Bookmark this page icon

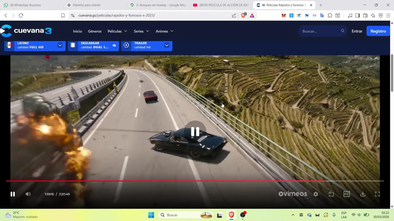pyautogui.click(x=63, y=15)
